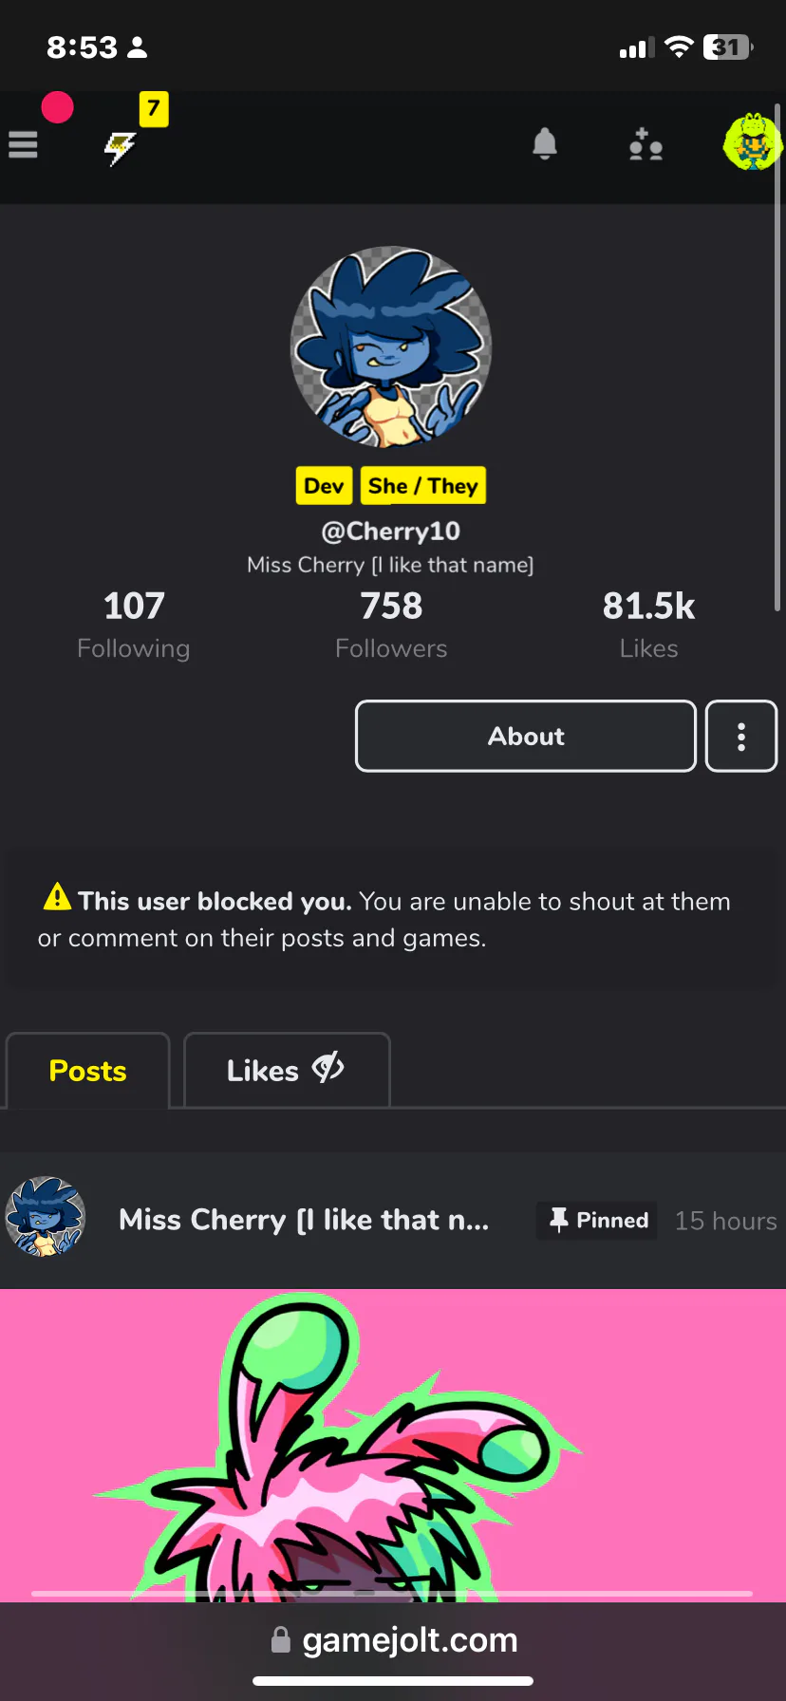Tap the gamejolt.com address bar
The height and width of the screenshot is (1701, 786).
[x=393, y=1639]
